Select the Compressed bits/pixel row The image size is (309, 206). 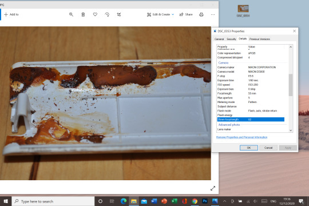pyautogui.click(x=251, y=57)
